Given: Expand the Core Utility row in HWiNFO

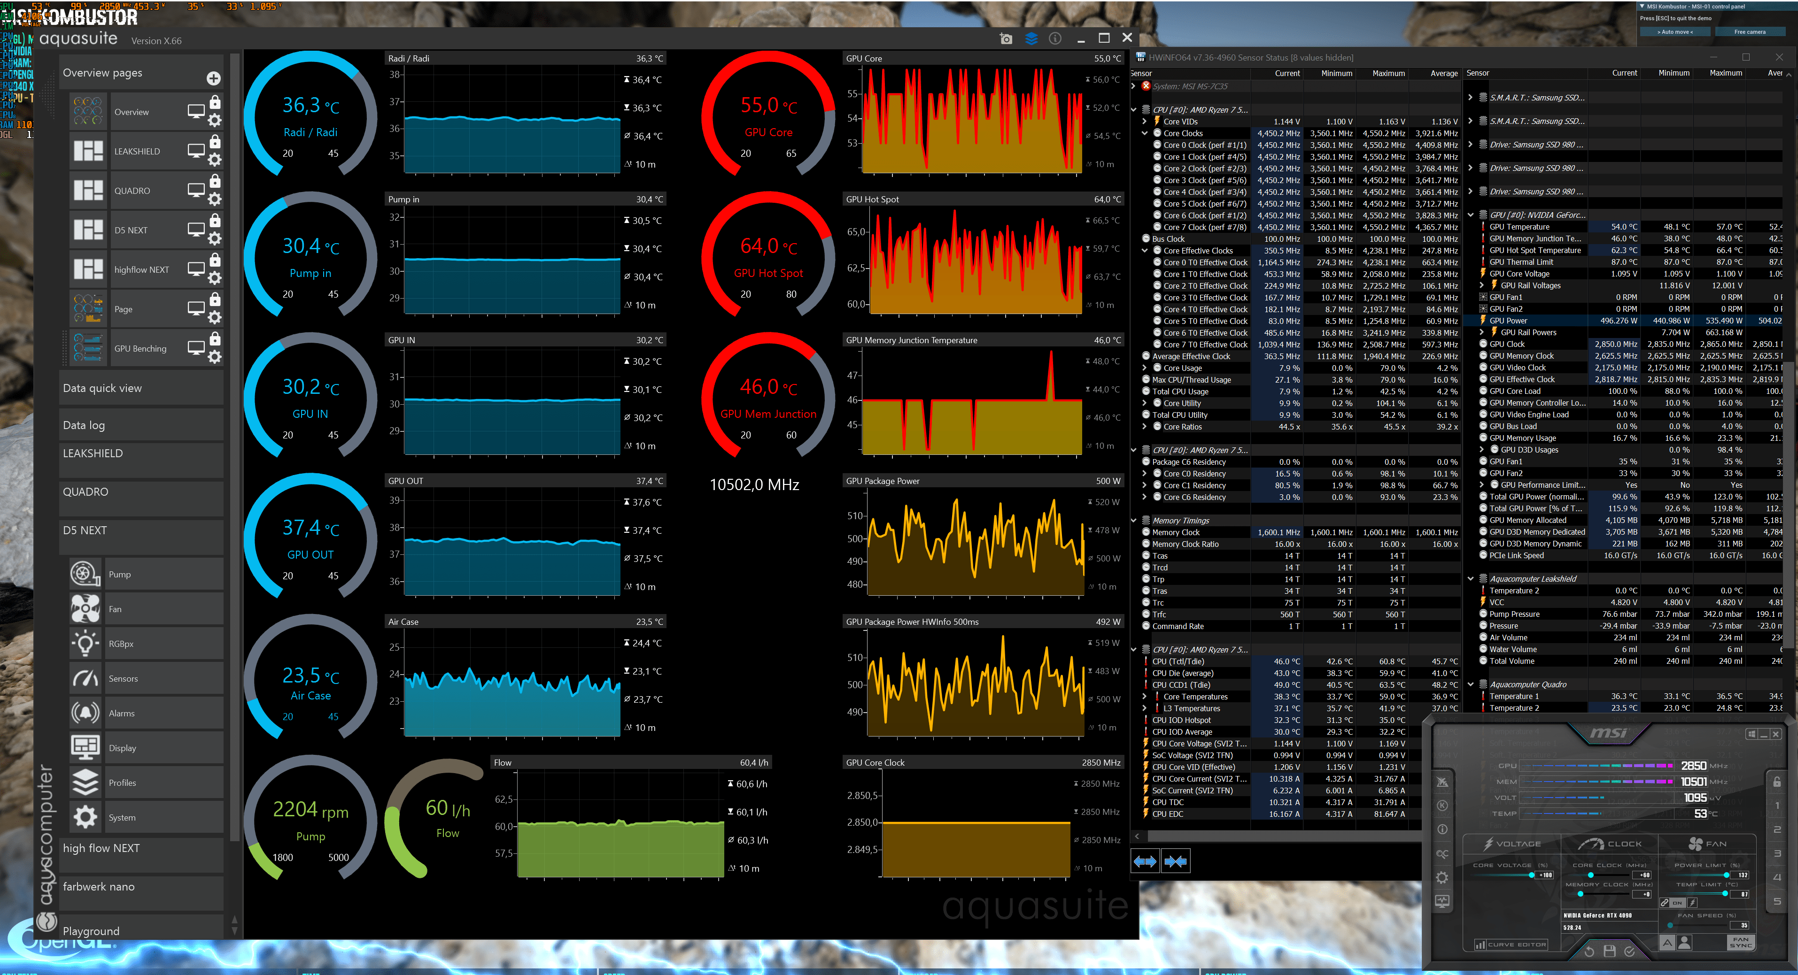Looking at the screenshot, I should point(1145,403).
